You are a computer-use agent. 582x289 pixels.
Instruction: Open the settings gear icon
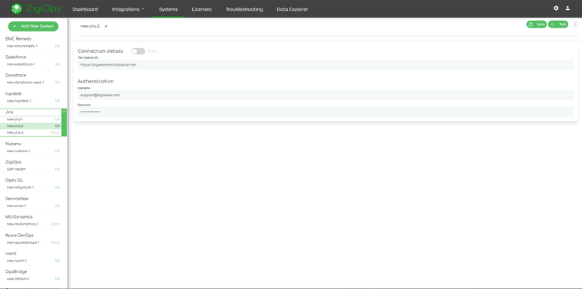pyautogui.click(x=556, y=8)
